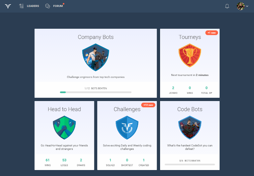Click the Challenges '+12 new' badge
Screen dimensions: 254x176
148,105
